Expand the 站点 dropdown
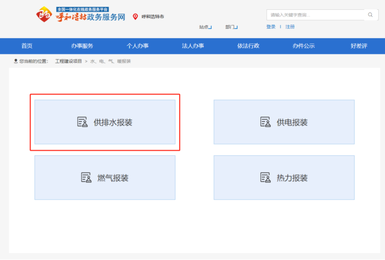 pos(205,27)
